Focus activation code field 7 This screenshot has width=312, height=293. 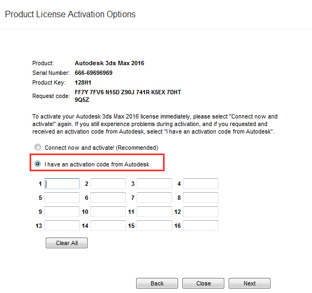(154, 198)
